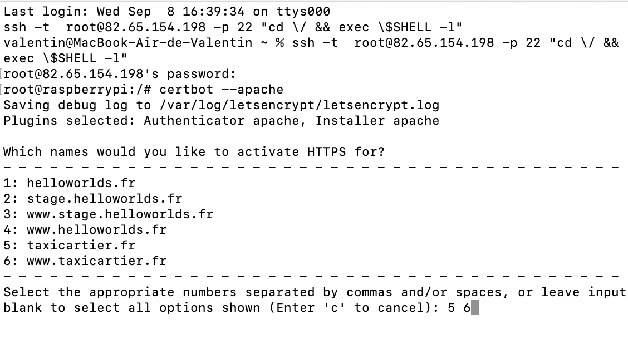Image resolution: width=628 pixels, height=363 pixels.
Task: Click the 'Enter 'c' to cancel' text
Action: (350, 308)
